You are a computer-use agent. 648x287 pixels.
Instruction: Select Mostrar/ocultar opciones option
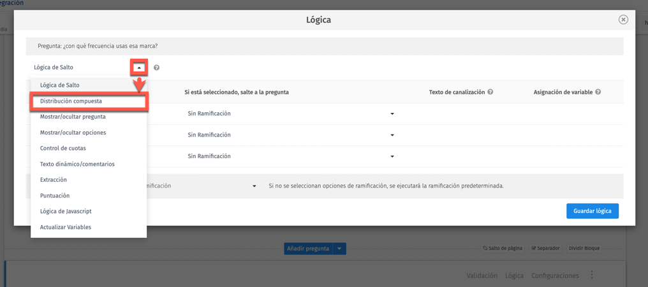coord(73,133)
